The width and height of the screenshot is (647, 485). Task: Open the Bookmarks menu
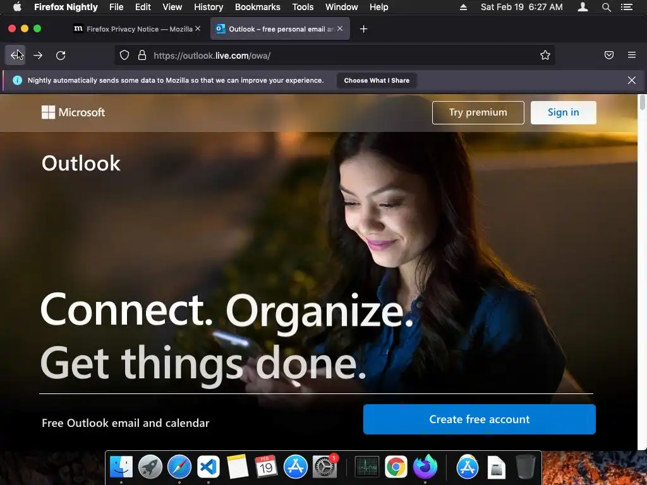coord(258,7)
